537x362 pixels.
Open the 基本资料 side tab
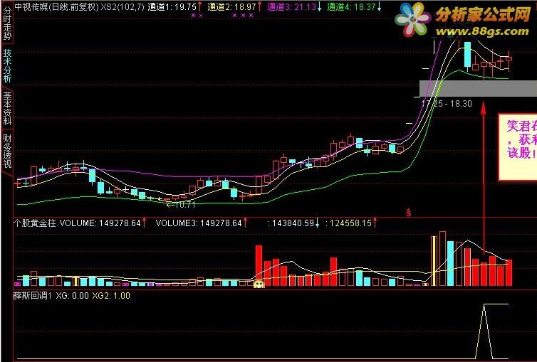coord(7,108)
